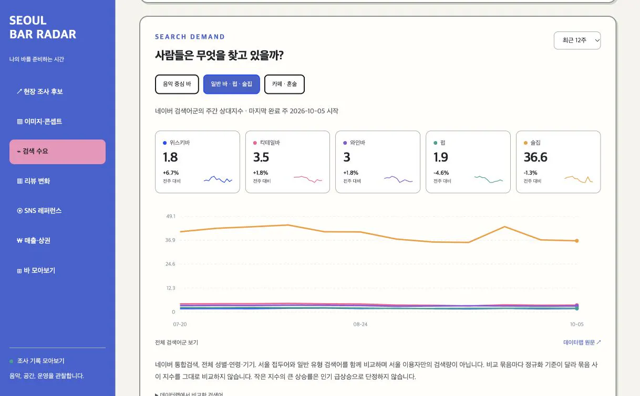Screen dimensions: 640x396
Task: Select 검색 수요 sidebar item
Action: pyautogui.click(x=57, y=152)
